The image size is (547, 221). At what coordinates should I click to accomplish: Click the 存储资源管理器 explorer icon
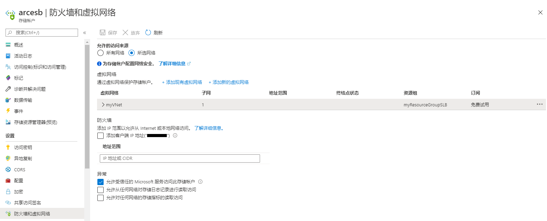(x=8, y=122)
